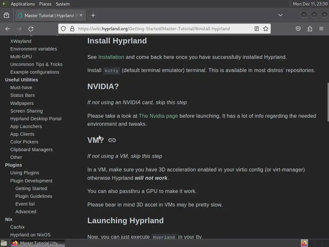Open App Clients sidebar page
This screenshot has height=247, width=329.
(x=22, y=134)
